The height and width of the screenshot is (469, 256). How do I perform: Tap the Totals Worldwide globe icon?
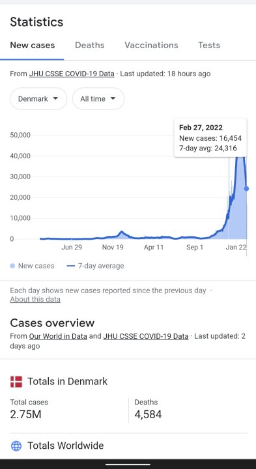click(16, 446)
